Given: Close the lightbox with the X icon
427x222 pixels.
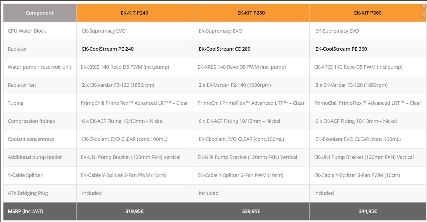Looking at the screenshot, I should click(x=423, y=6).
